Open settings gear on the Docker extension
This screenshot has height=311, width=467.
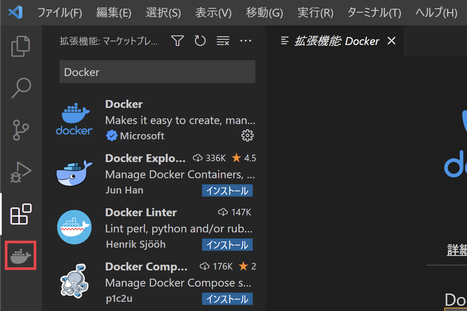247,135
